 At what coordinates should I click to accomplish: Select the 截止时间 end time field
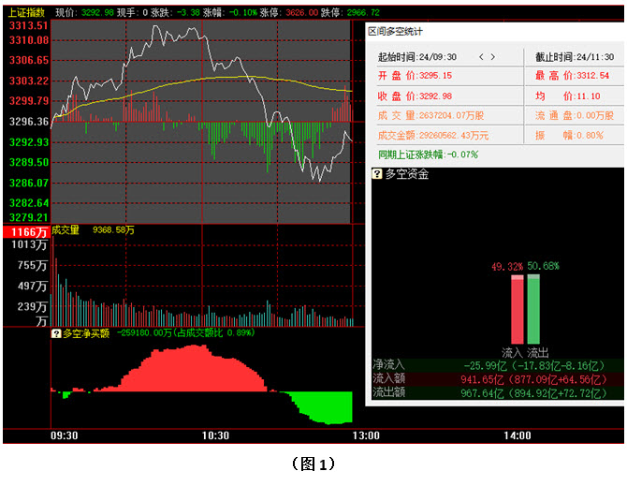pos(573,57)
